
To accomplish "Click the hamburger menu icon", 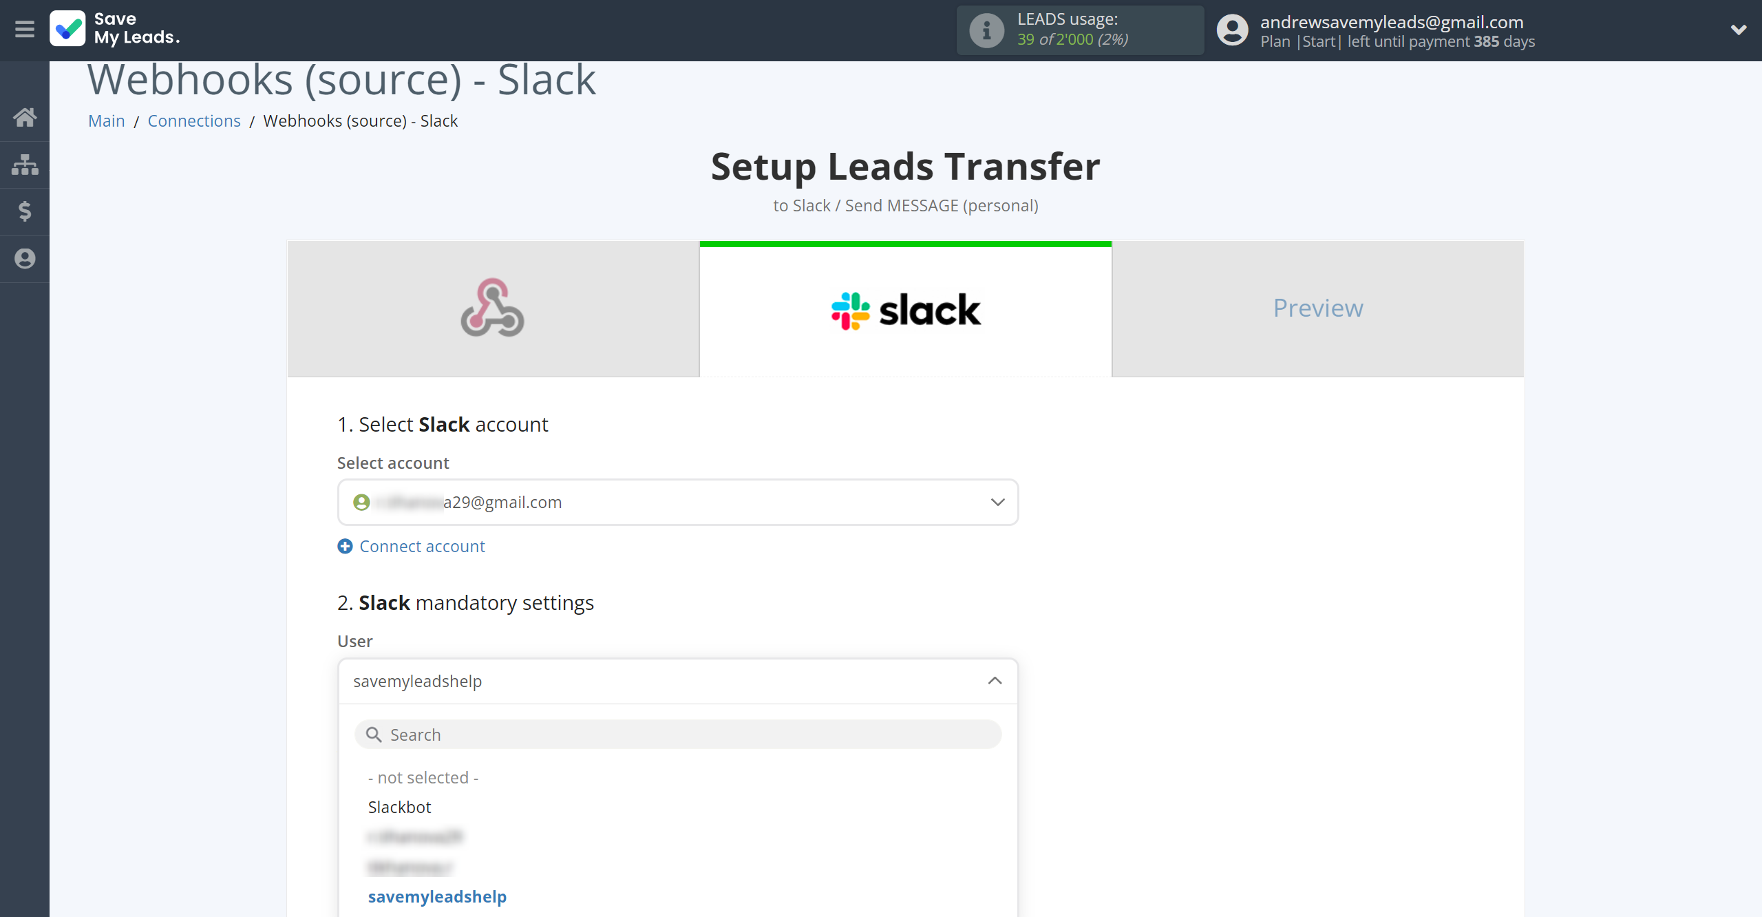I will [x=25, y=29].
